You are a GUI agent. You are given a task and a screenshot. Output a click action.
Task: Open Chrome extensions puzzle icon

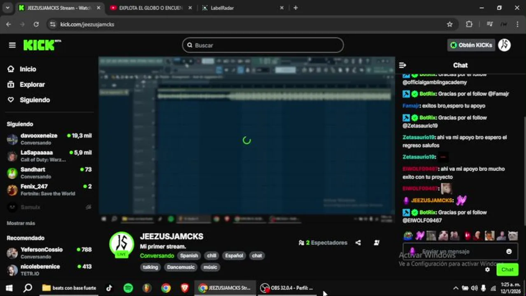(x=469, y=24)
